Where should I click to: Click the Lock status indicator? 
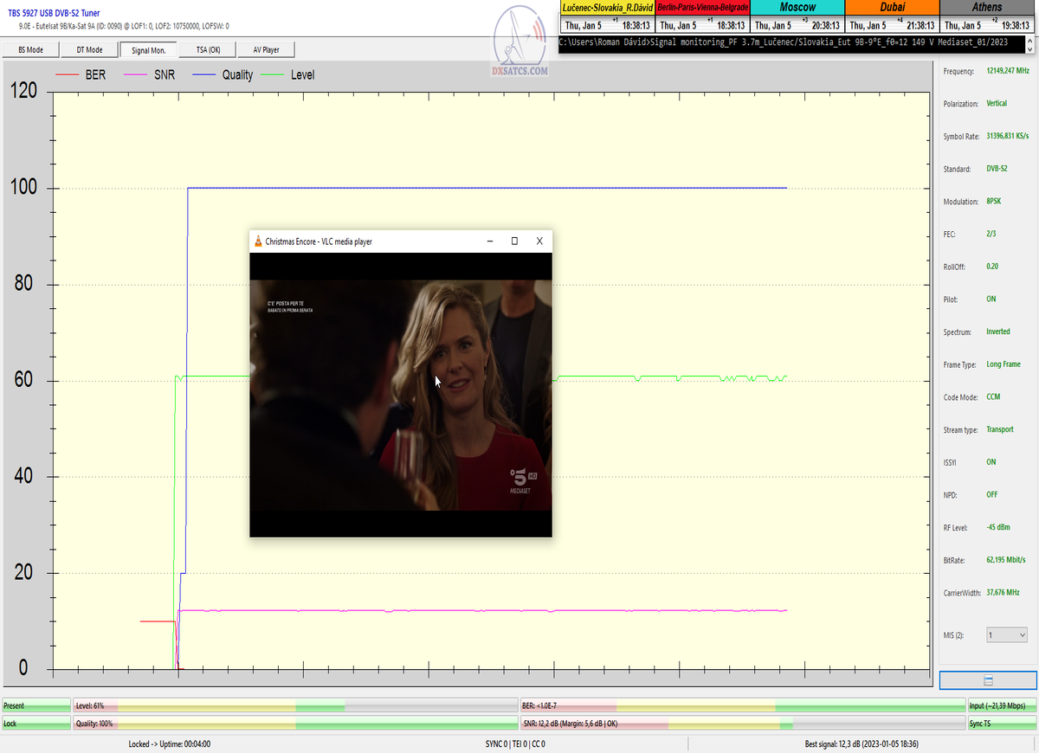35,724
